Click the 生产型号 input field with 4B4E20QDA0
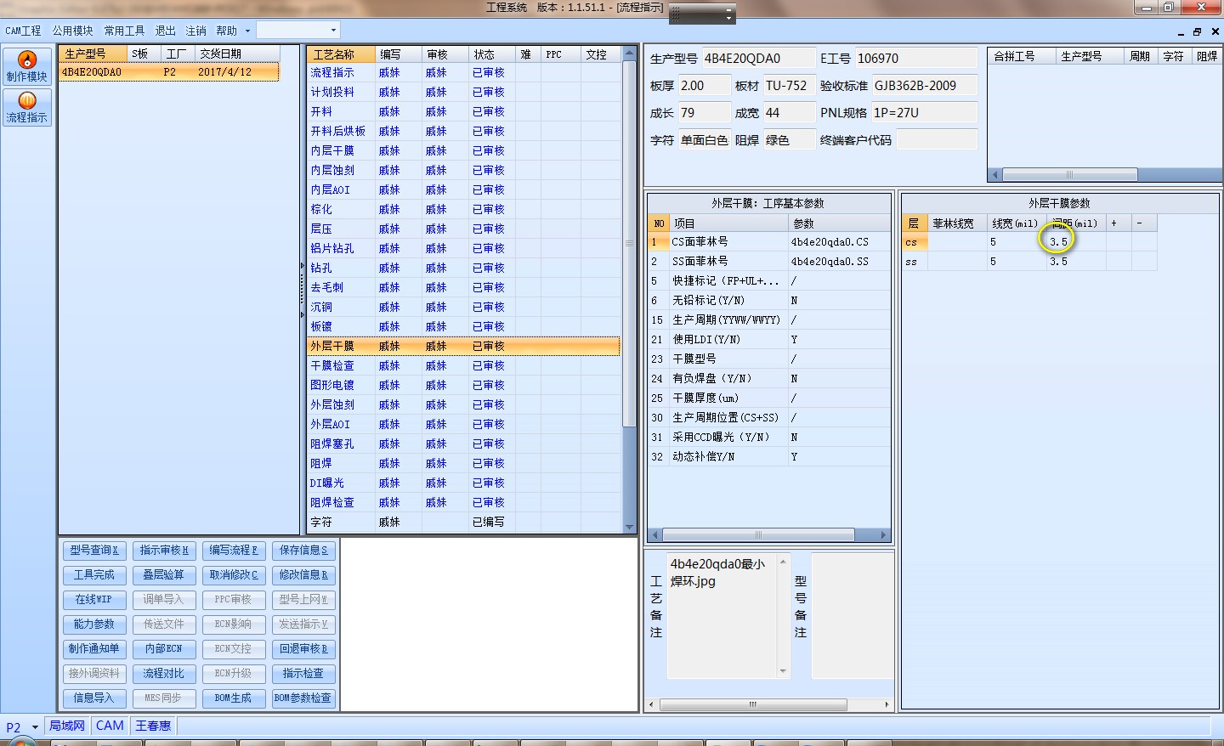The image size is (1224, 746). click(757, 59)
